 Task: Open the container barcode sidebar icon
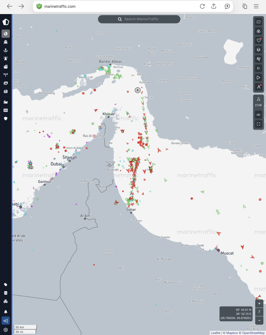pyautogui.click(x=6, y=110)
